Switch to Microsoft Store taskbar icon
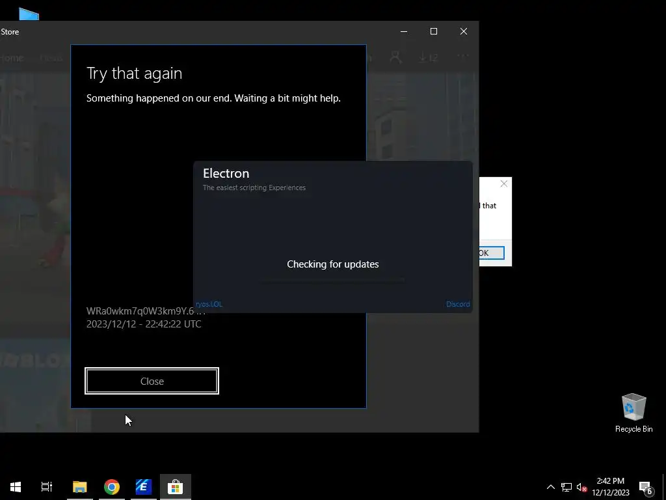The image size is (666, 500). click(x=176, y=487)
